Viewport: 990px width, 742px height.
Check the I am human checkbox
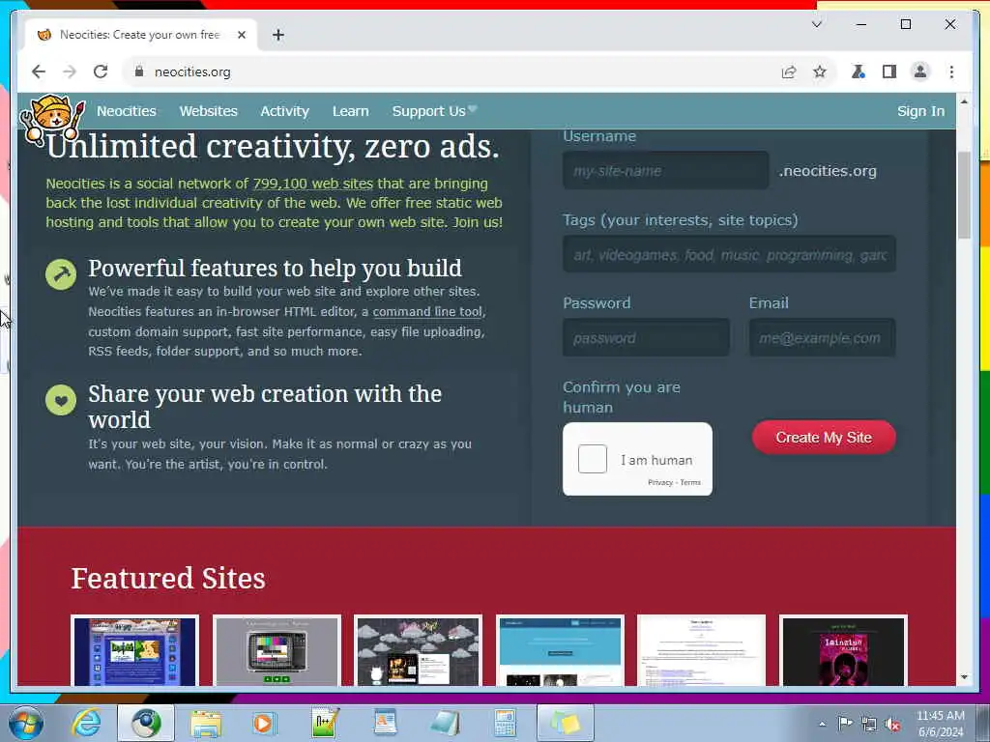coord(593,459)
